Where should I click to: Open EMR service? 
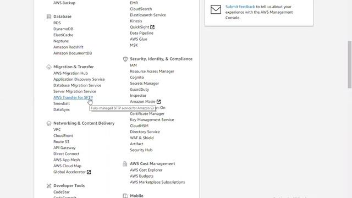[134, 3]
